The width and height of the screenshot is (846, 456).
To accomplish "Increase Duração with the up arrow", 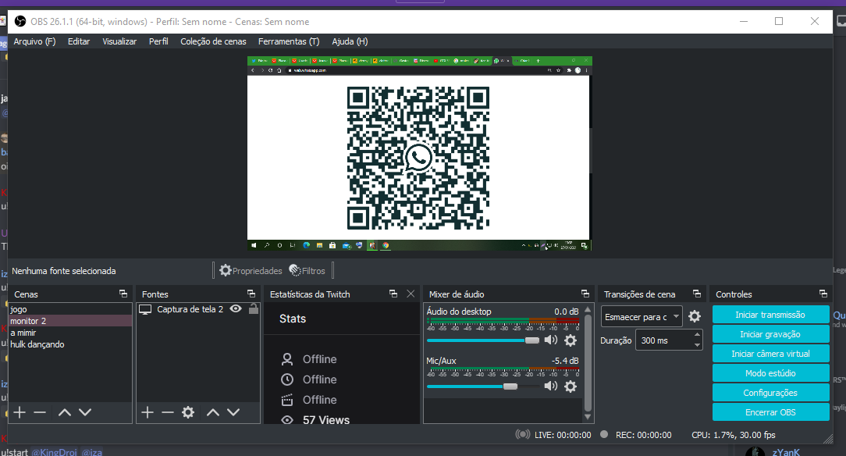I will click(697, 335).
